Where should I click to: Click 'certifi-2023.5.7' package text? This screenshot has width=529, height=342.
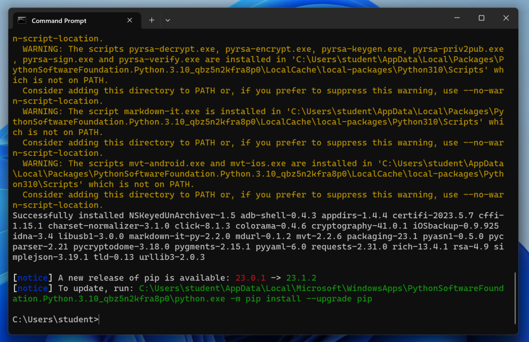pyautogui.click(x=433, y=216)
